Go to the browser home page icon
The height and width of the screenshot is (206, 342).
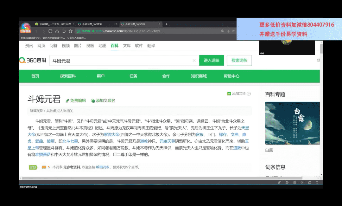click(x=57, y=31)
